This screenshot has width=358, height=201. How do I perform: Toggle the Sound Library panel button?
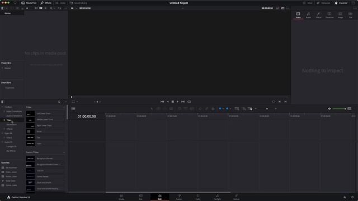pyautogui.click(x=78, y=3)
